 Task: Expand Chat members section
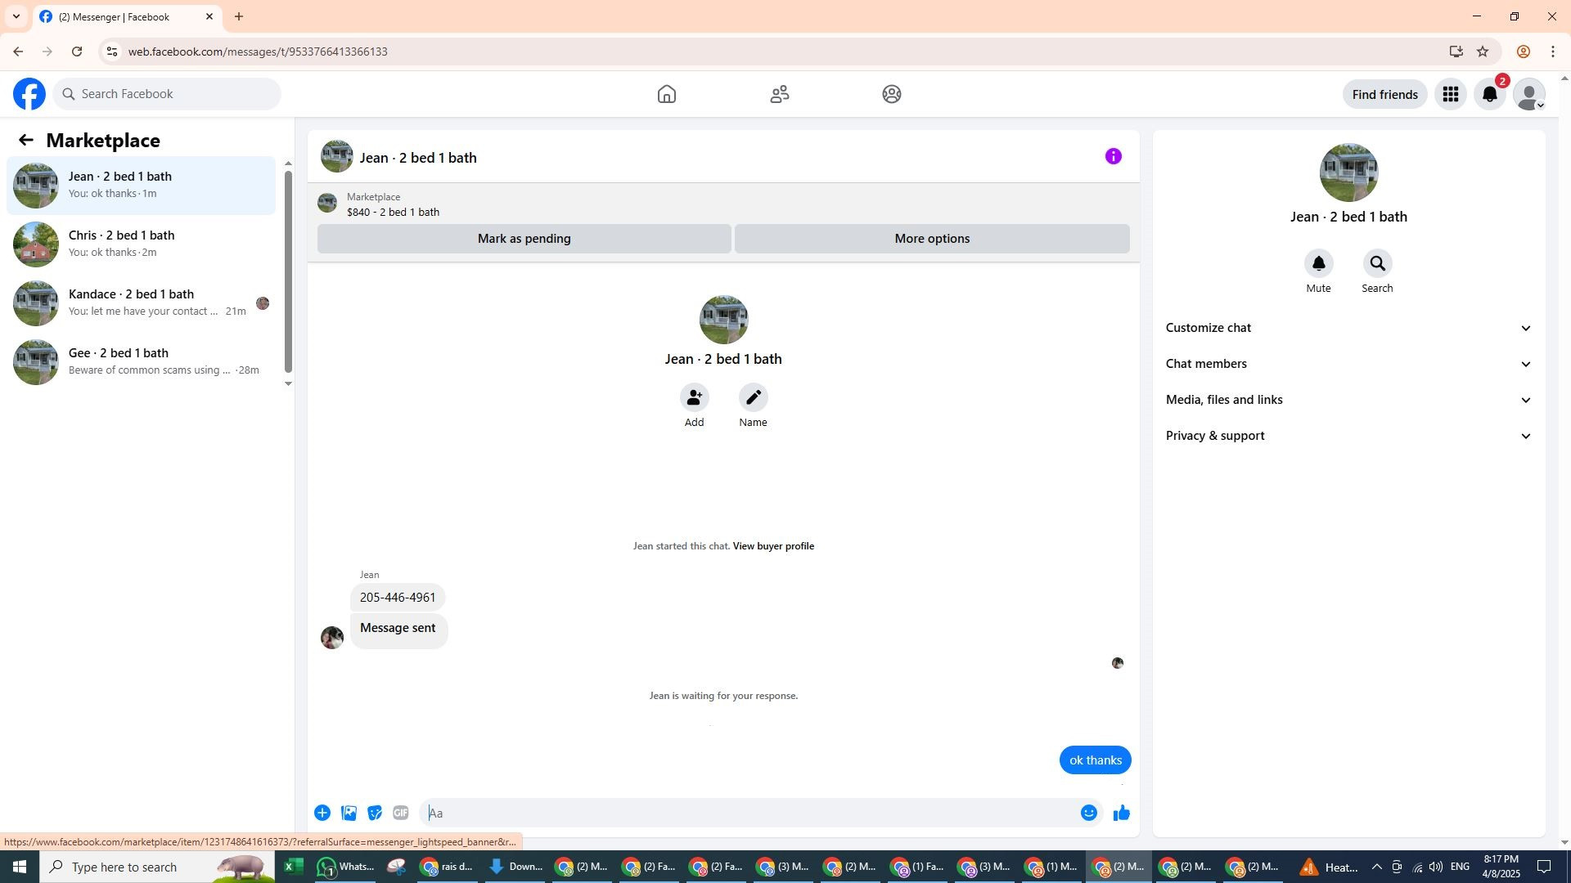coord(1348,364)
